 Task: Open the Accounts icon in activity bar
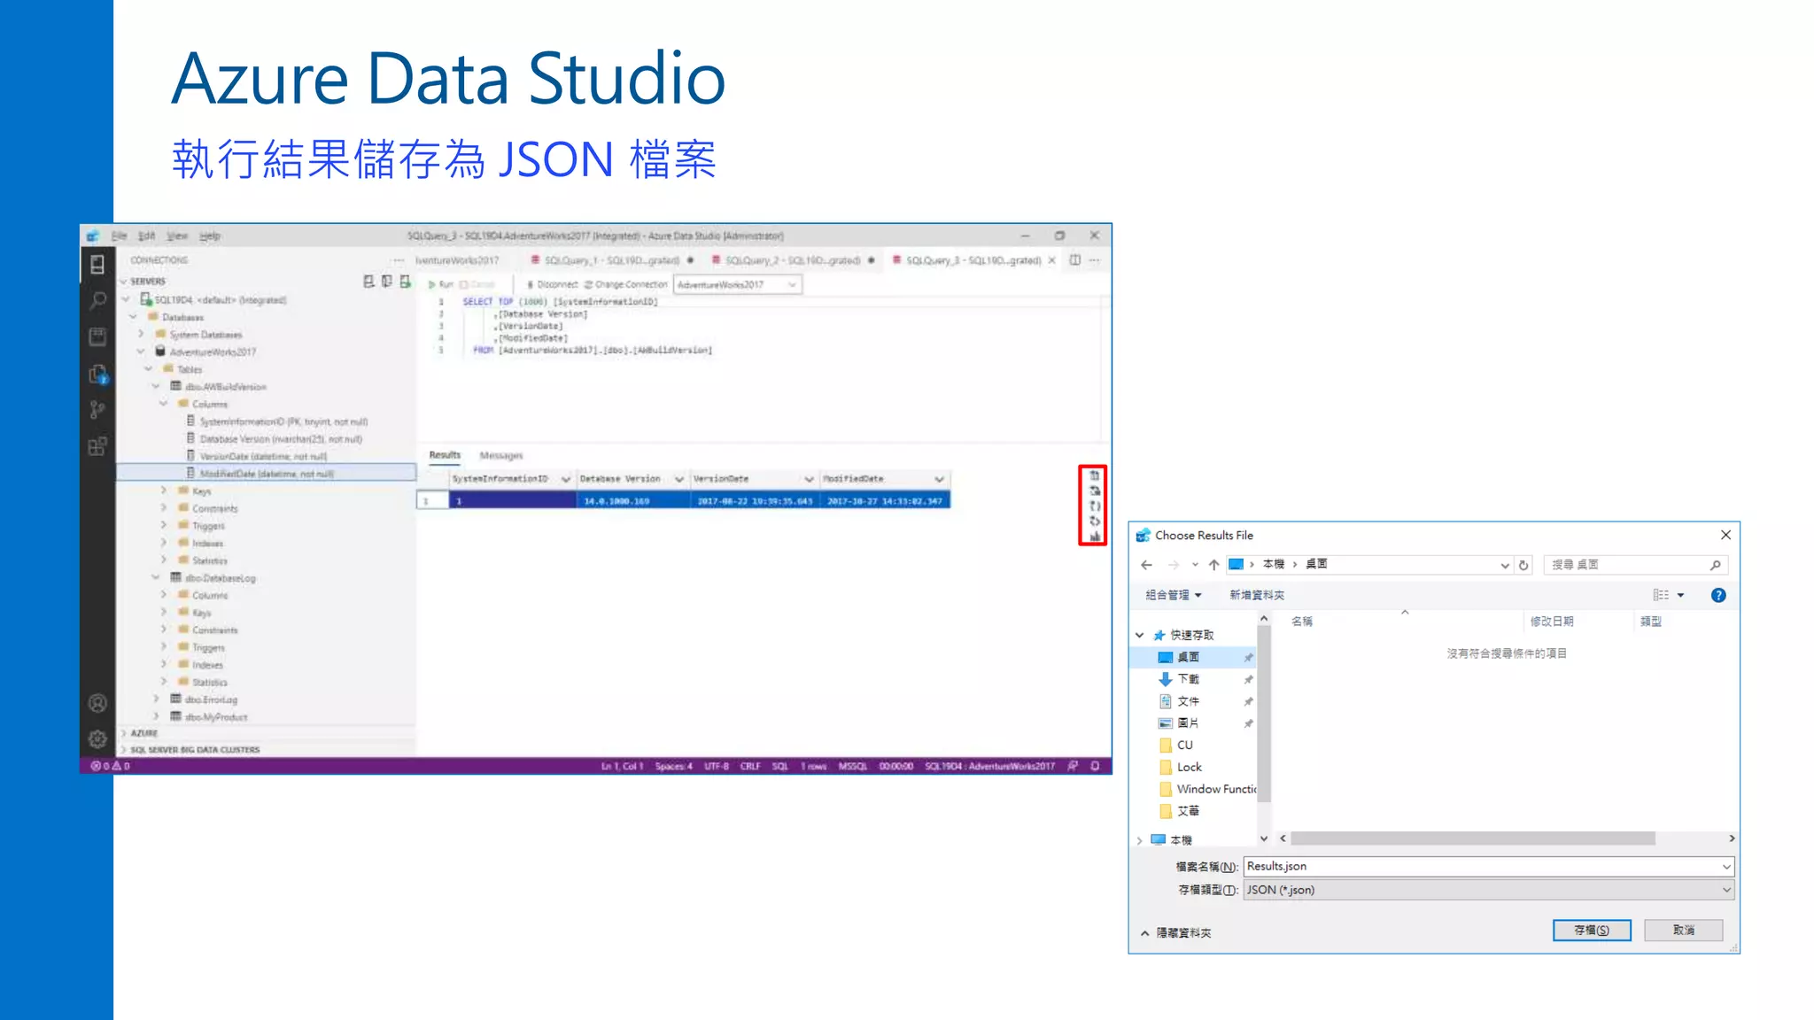(97, 703)
